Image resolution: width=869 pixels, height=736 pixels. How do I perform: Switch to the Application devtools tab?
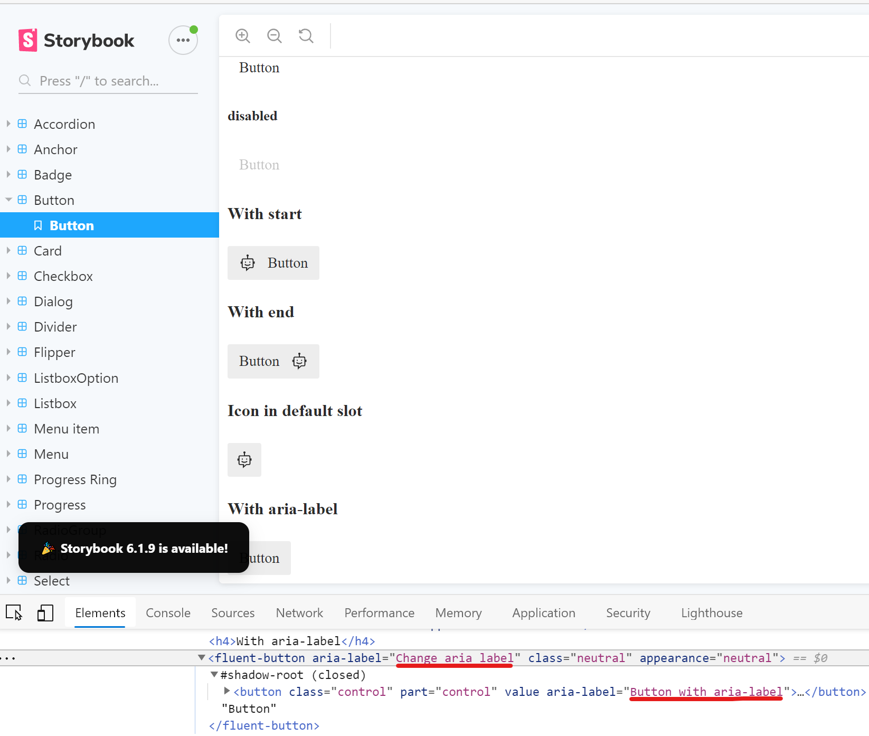544,613
